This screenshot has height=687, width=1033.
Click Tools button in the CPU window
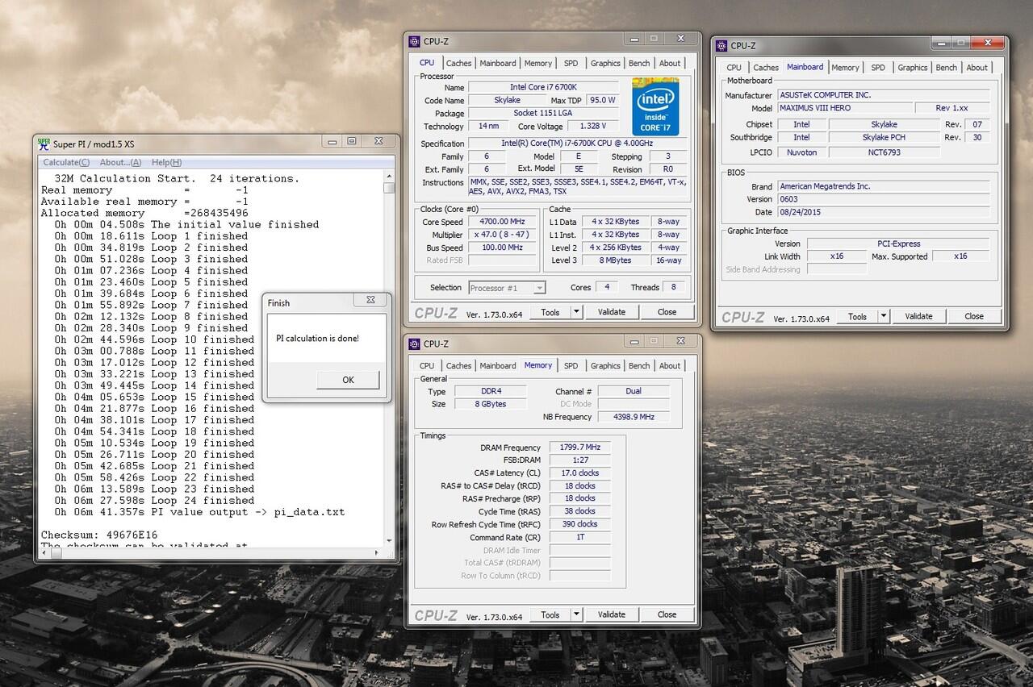tap(550, 312)
